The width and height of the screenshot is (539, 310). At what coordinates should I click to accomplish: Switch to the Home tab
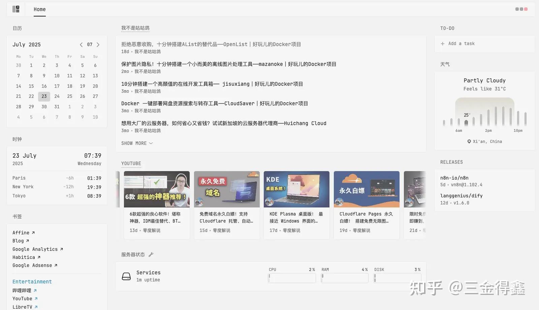tap(39, 9)
